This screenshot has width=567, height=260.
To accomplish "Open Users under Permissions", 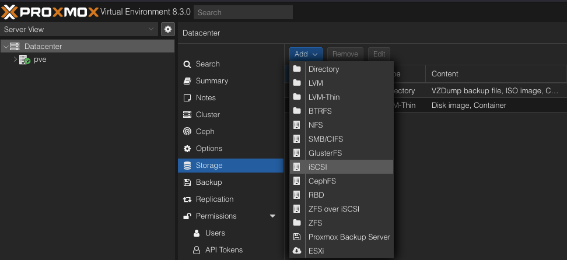I will pos(230,233).
